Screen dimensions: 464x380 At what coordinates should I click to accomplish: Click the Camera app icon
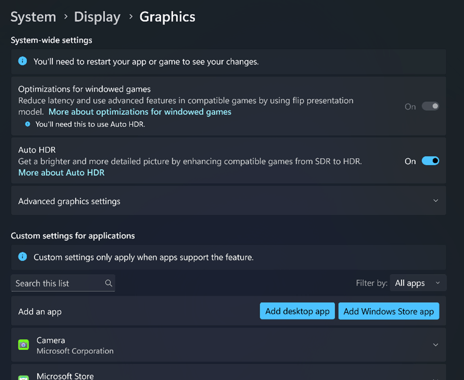click(x=23, y=345)
